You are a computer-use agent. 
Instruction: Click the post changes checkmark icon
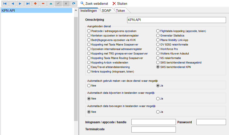58,3
